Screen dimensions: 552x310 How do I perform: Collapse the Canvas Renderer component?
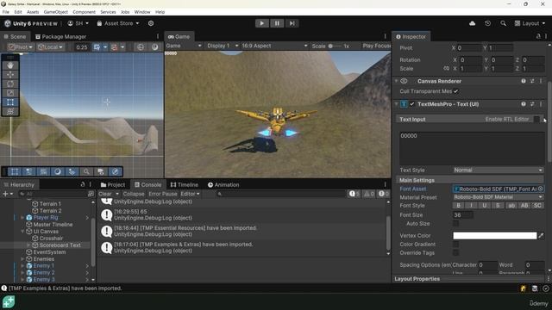click(397, 81)
